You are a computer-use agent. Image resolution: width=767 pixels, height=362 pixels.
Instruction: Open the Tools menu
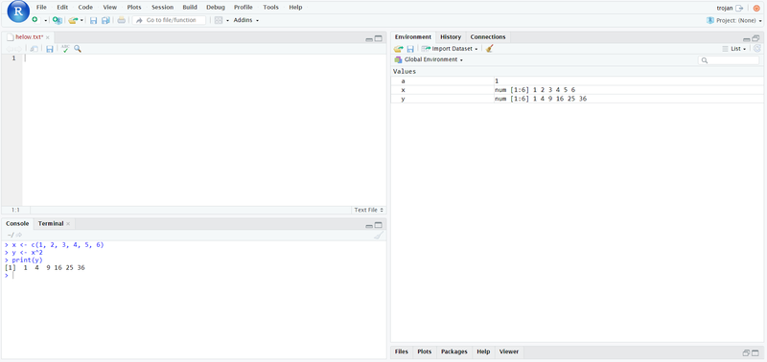[270, 8]
